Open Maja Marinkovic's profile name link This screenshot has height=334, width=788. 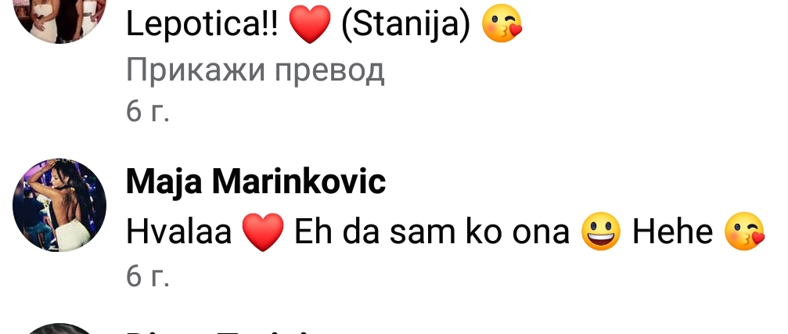[x=256, y=183]
